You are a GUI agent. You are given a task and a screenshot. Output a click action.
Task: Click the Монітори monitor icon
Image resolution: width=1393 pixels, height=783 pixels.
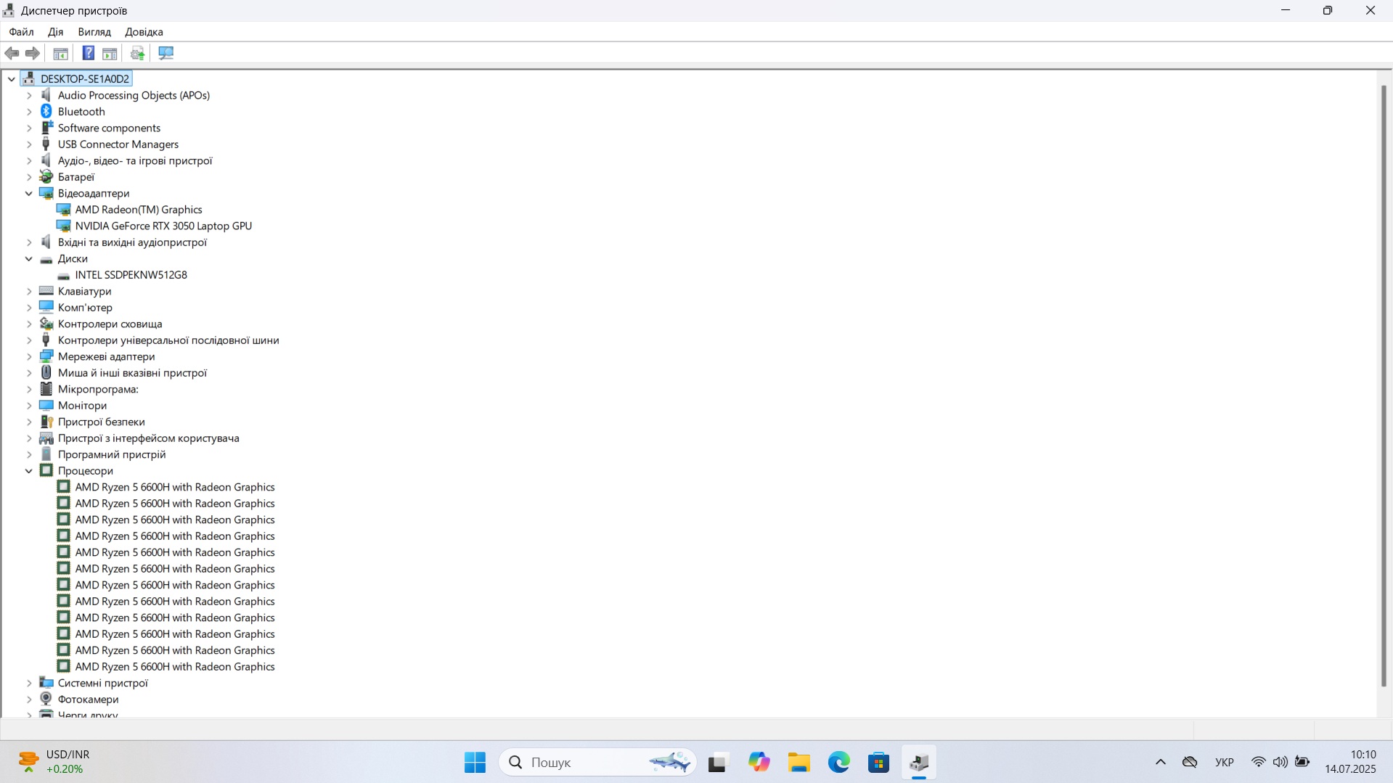[46, 405]
